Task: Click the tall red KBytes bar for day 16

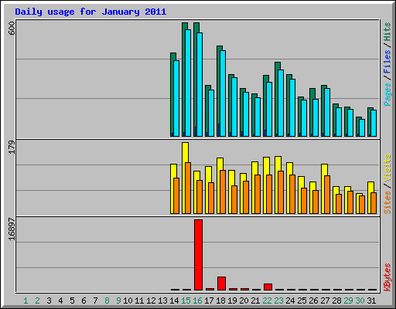Action: pyautogui.click(x=198, y=255)
